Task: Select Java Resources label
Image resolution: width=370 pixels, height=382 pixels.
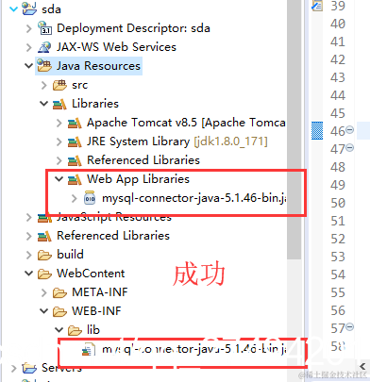Action: point(98,66)
